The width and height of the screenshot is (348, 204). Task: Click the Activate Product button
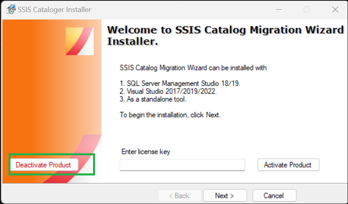tap(288, 165)
